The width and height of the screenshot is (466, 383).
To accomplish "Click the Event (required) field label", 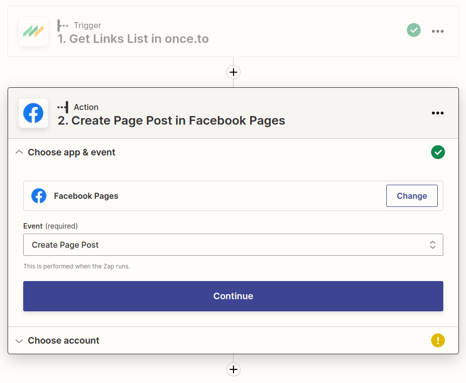I will pos(50,226).
